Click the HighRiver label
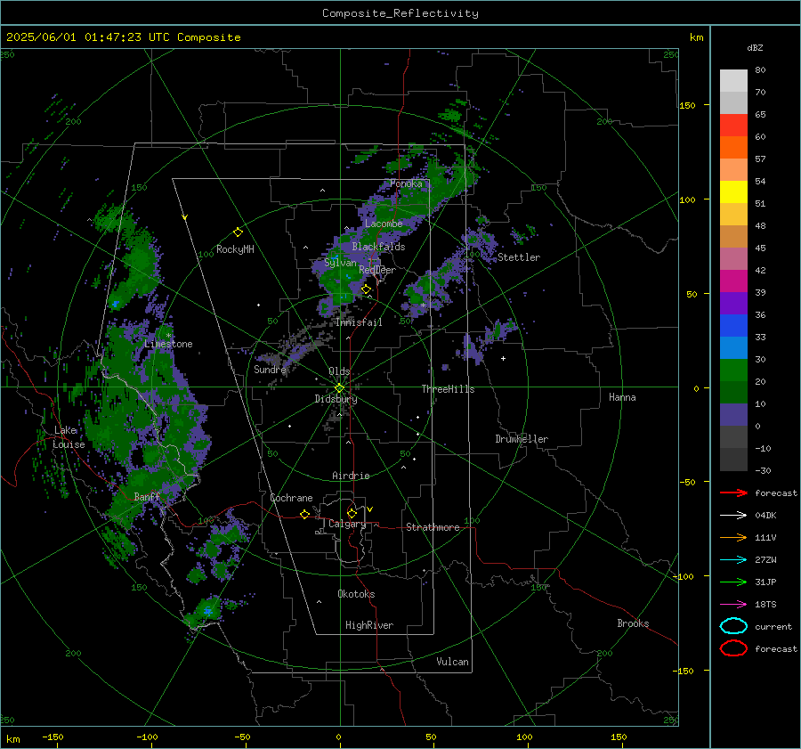Image resolution: width=801 pixels, height=749 pixels. click(x=369, y=625)
